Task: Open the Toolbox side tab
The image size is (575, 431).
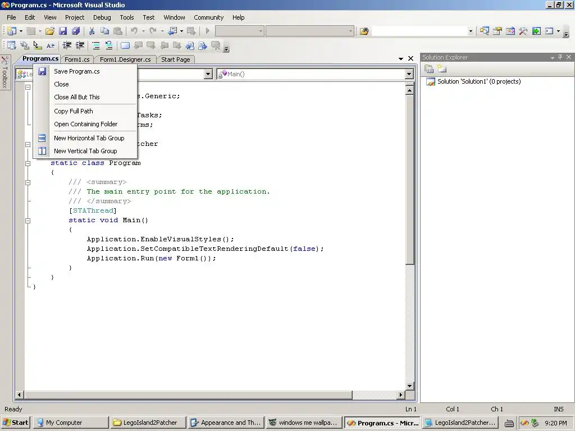Action: point(4,72)
